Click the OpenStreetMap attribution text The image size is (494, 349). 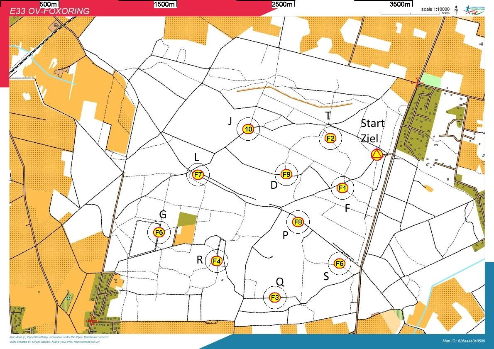pyautogui.click(x=59, y=337)
